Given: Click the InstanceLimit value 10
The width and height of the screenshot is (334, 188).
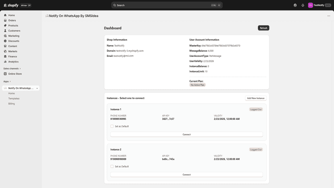Looking at the screenshot, I should pyautogui.click(x=206, y=71).
